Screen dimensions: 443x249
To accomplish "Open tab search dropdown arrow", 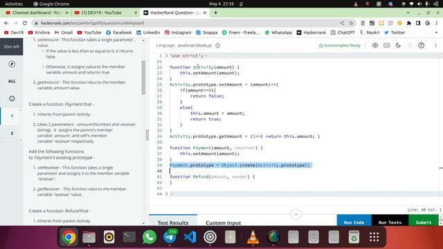I will pos(408,12).
